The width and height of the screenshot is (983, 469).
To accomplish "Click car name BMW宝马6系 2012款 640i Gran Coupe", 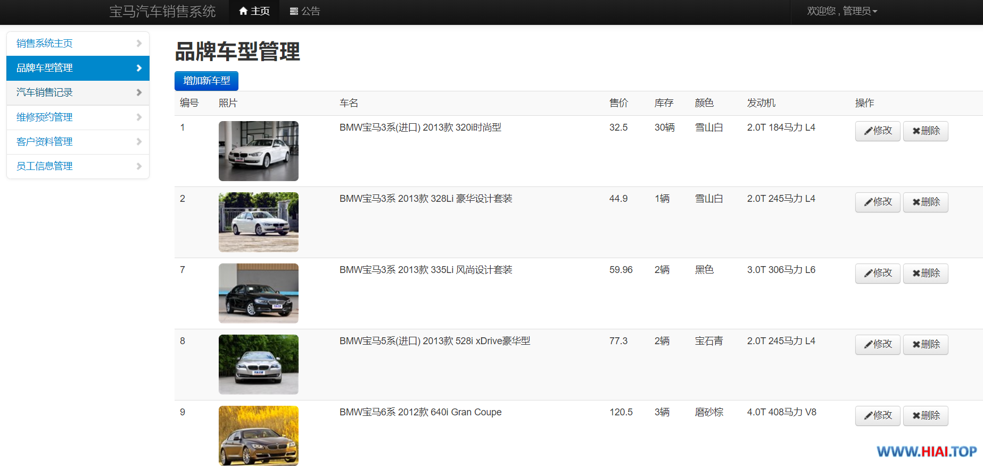I will [420, 412].
